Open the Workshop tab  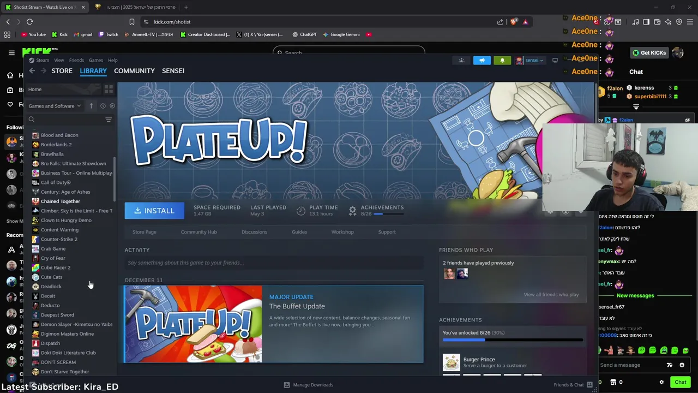click(342, 232)
